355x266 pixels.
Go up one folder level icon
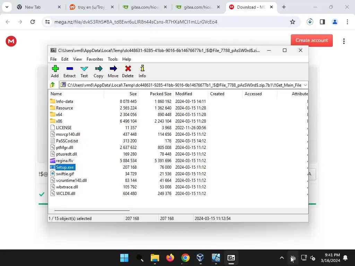52,85
